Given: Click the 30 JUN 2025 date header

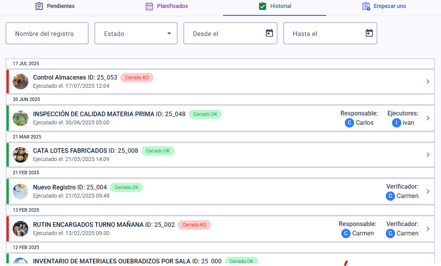Looking at the screenshot, I should (26, 99).
